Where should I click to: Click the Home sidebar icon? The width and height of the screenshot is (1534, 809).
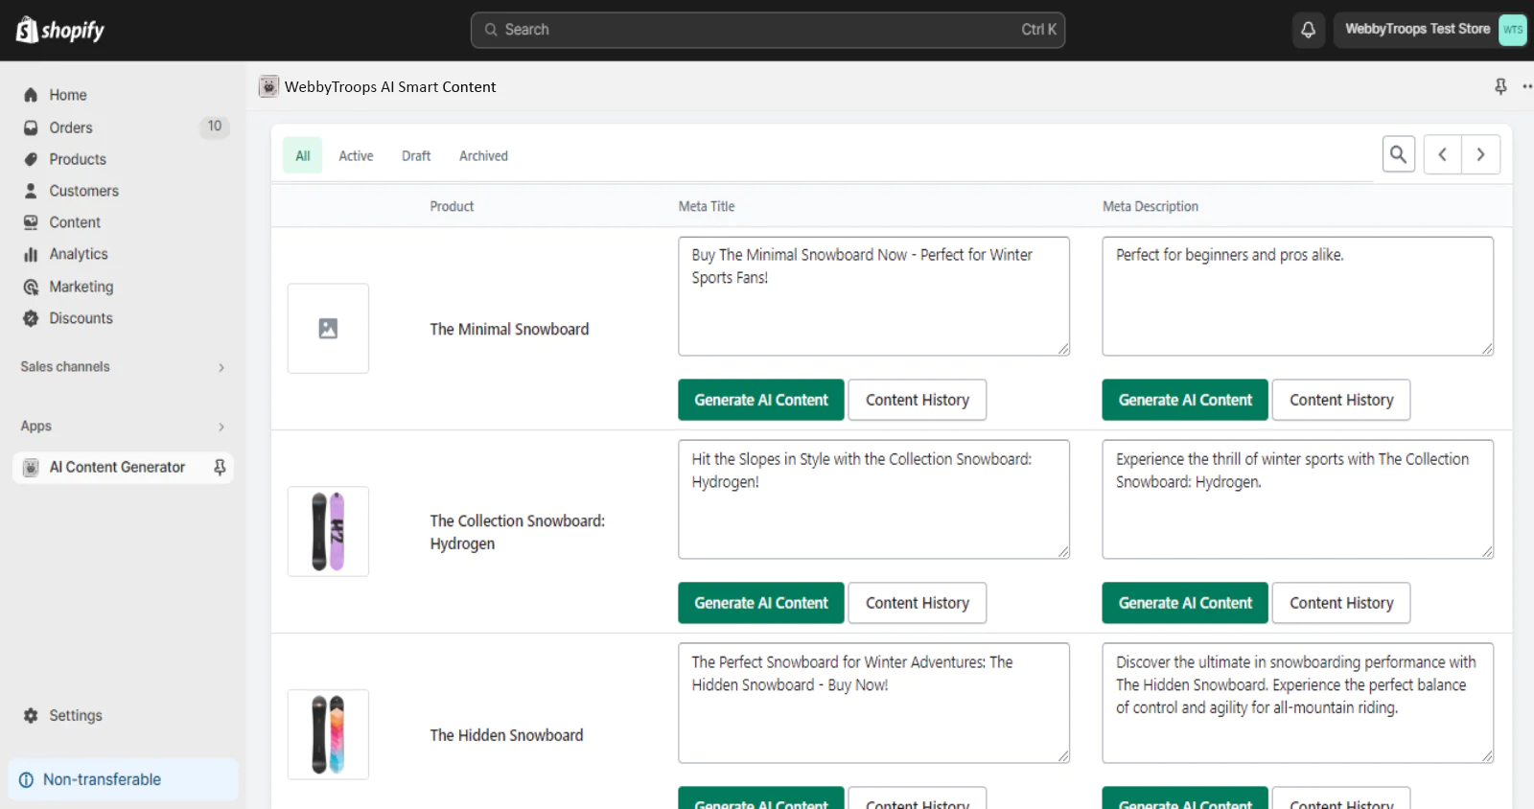(31, 95)
